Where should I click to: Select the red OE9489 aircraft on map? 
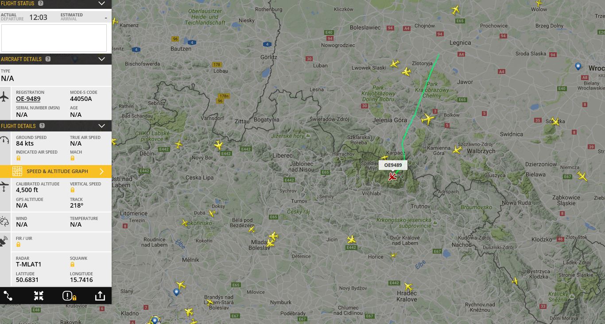coord(392,177)
